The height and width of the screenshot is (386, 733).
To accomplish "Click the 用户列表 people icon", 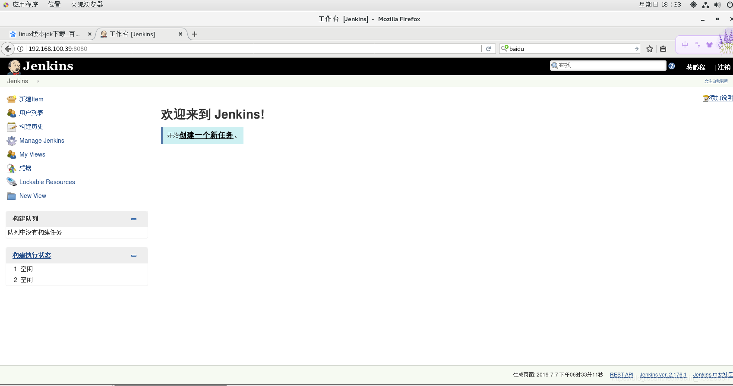I will [x=12, y=113].
